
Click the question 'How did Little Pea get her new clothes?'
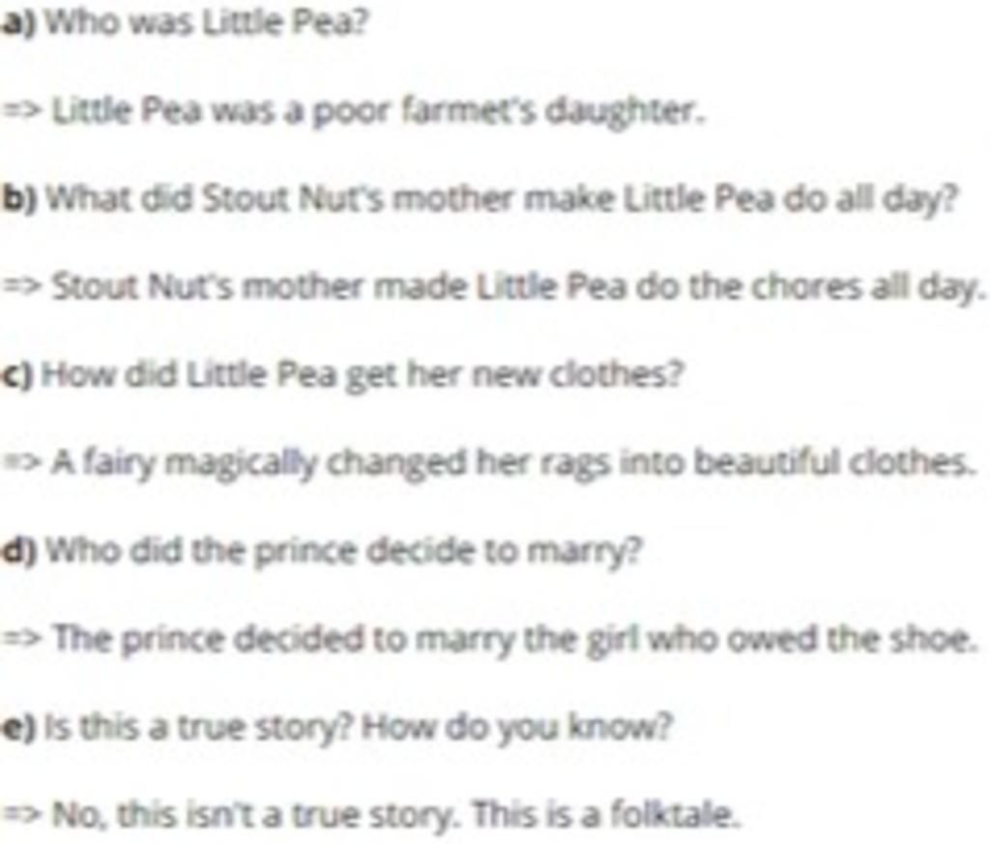coord(364,376)
